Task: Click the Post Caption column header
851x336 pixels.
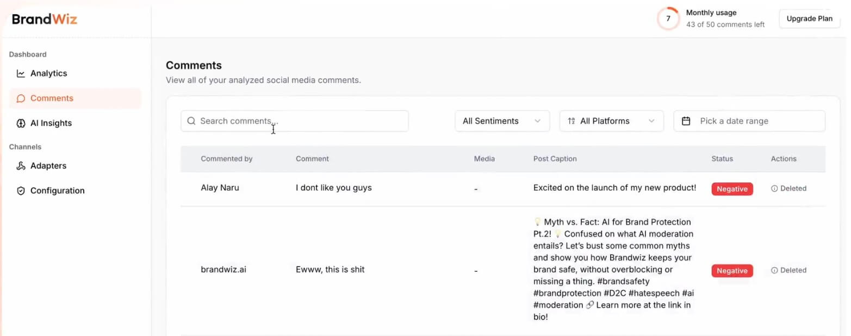Action: tap(555, 159)
